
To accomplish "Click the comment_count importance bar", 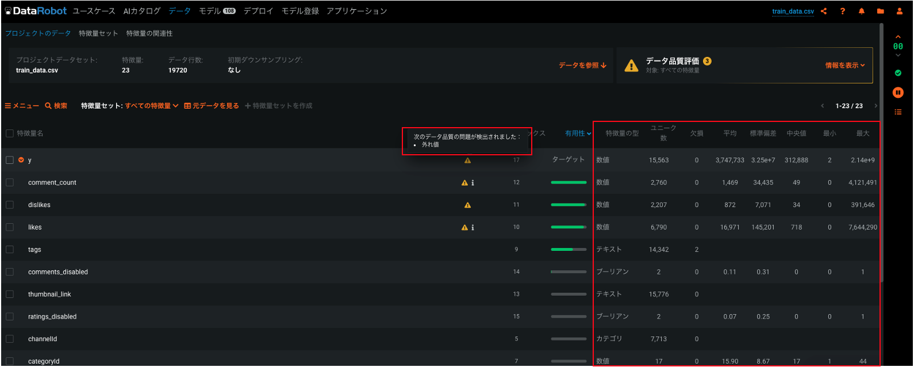I will (569, 182).
